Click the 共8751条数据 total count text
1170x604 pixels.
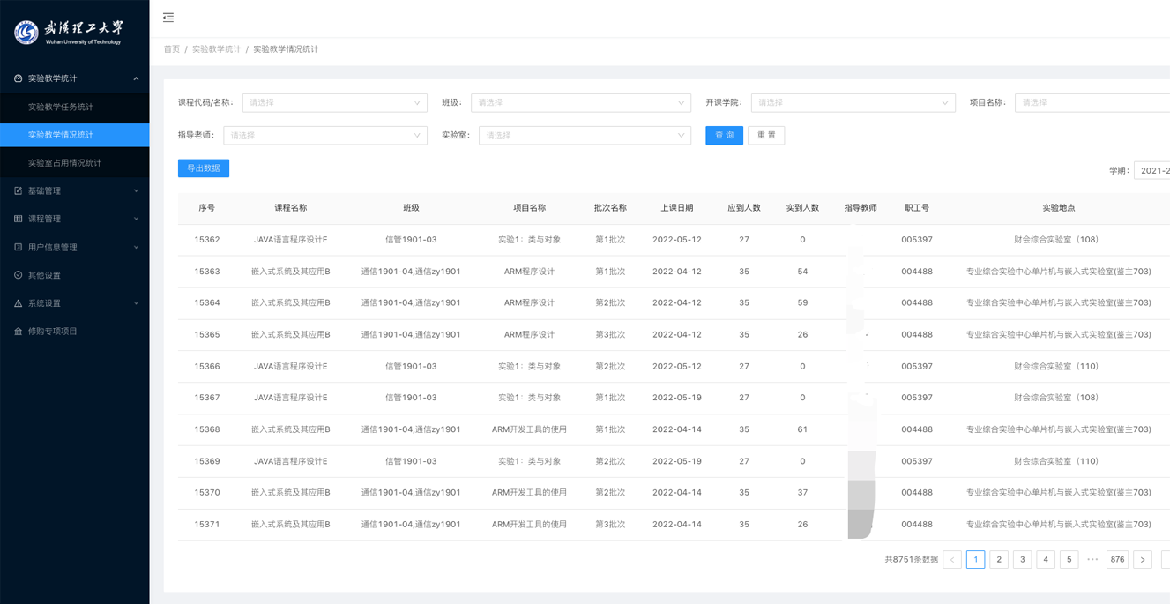(x=911, y=559)
